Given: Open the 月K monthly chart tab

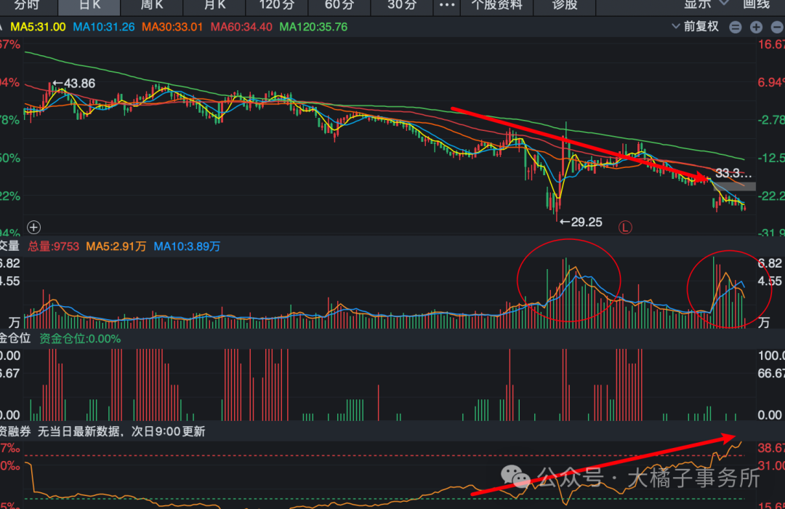Looking at the screenshot, I should click(214, 6).
